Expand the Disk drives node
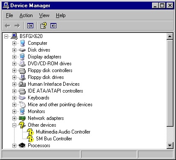 [14, 50]
